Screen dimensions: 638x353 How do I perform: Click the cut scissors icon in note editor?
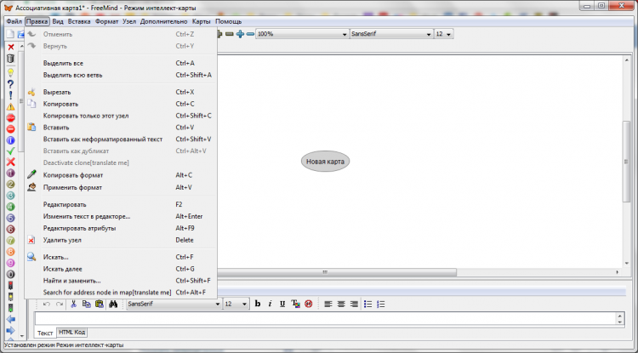tap(74, 304)
